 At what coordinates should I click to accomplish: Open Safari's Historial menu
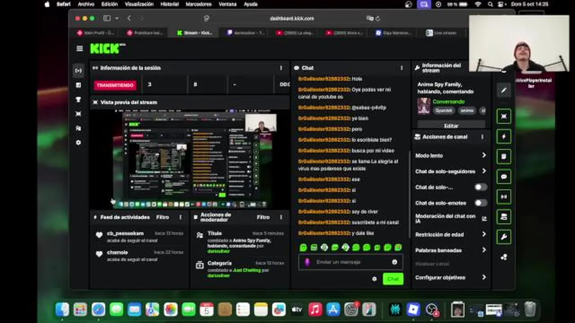pos(169,4)
